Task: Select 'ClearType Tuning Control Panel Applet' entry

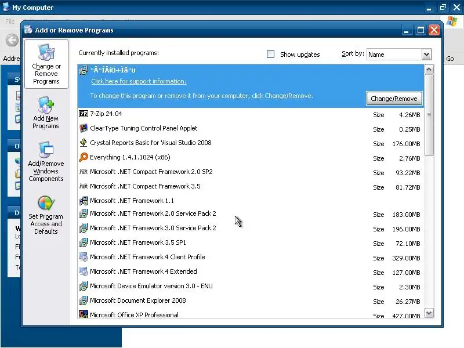Action: (143, 128)
